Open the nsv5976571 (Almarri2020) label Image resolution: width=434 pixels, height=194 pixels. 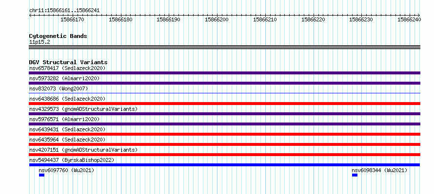tap(64, 119)
